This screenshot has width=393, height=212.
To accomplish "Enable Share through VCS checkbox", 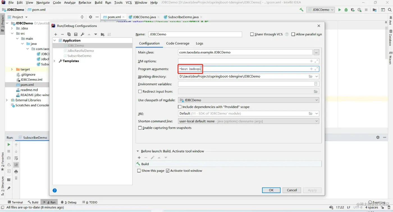I will pos(252,34).
